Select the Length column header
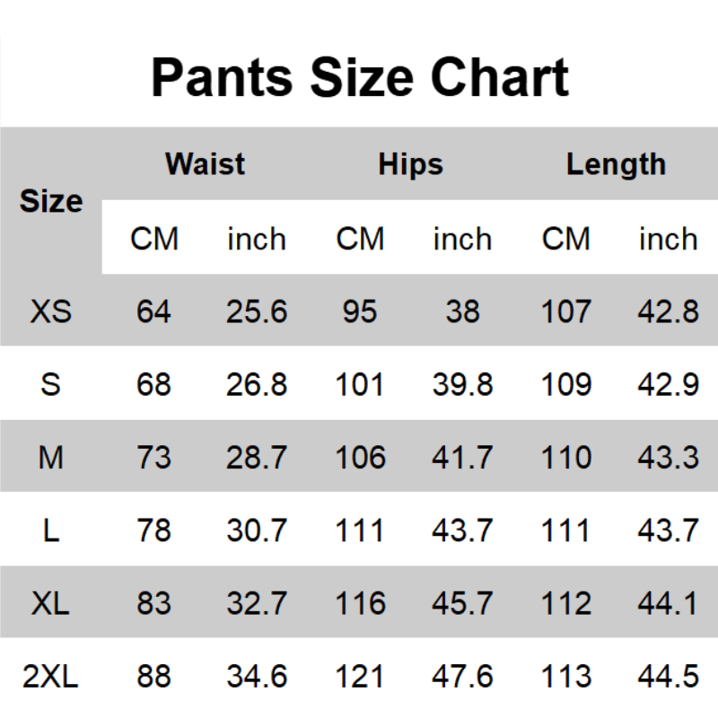This screenshot has height=718, width=718. coord(616,164)
